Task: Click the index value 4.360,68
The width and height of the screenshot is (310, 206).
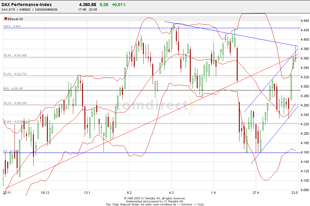Action: pyautogui.click(x=87, y=5)
